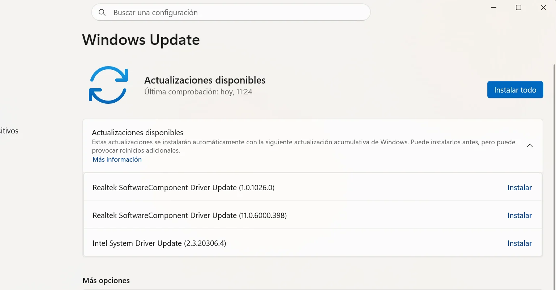Click the blue Windows Update sync arrows icon

[x=108, y=85]
